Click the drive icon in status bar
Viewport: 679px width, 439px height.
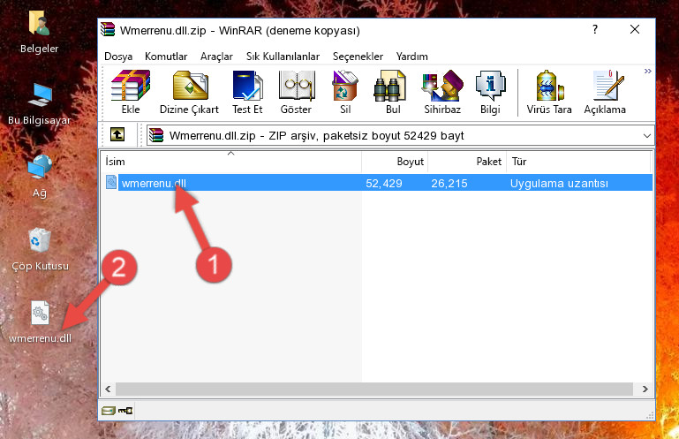(x=109, y=411)
